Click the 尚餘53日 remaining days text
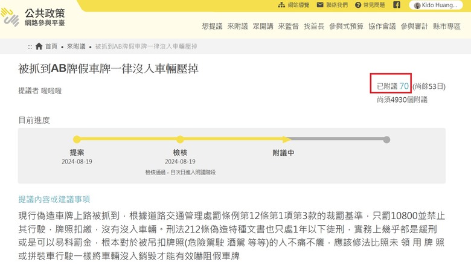The width and height of the screenshot is (471, 265). point(429,86)
